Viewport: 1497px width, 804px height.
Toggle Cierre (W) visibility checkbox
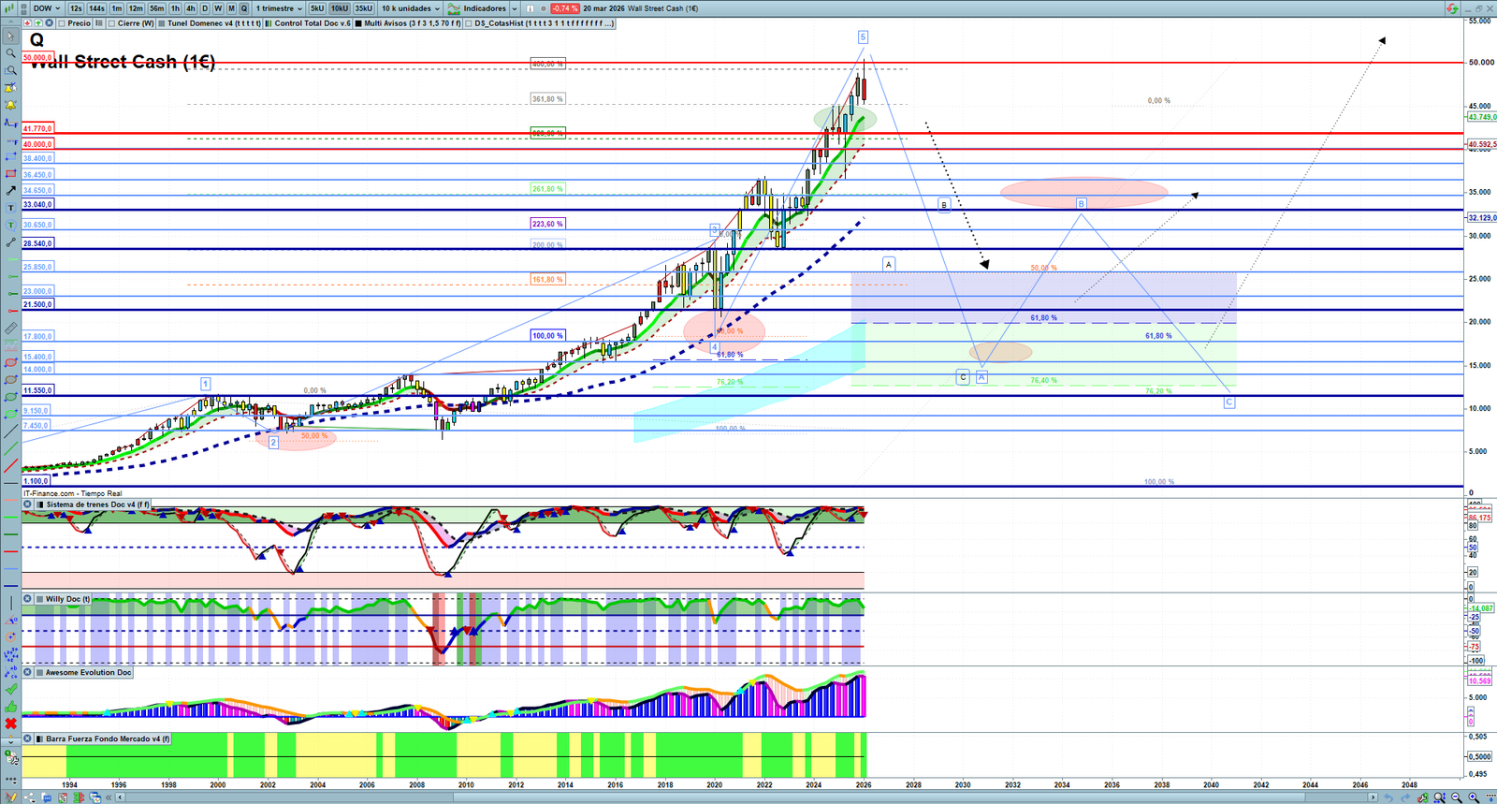[112, 23]
